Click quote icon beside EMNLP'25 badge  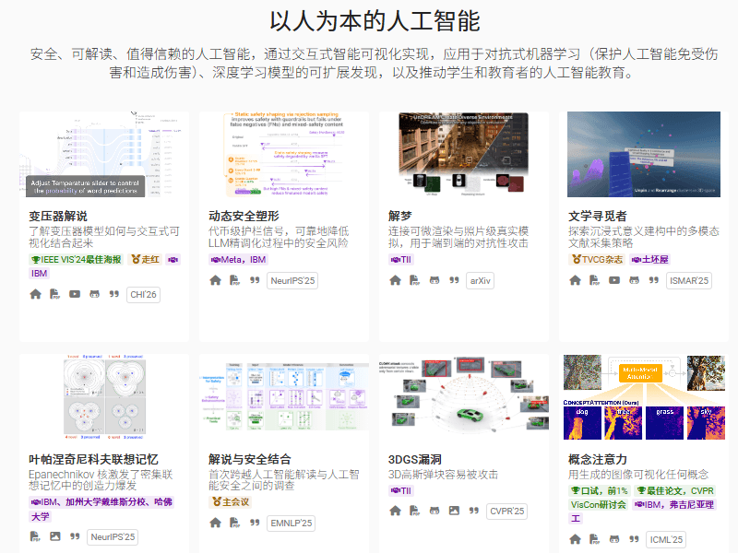click(255, 523)
